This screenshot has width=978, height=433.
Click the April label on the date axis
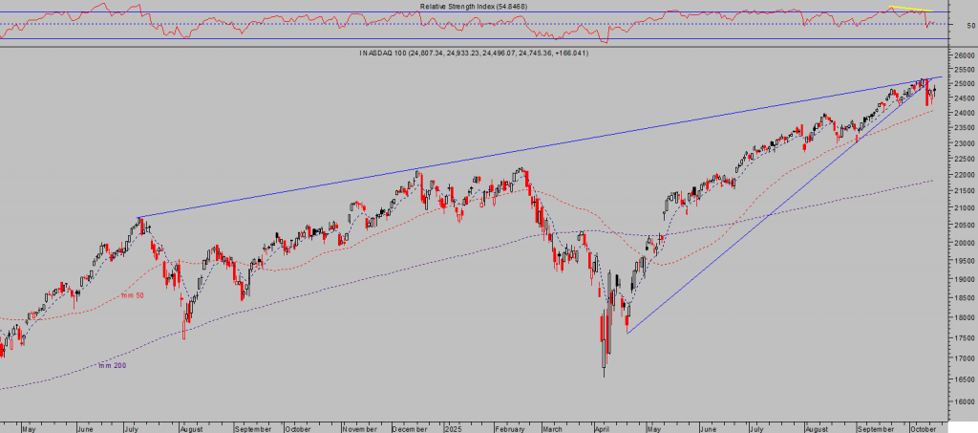pos(603,428)
